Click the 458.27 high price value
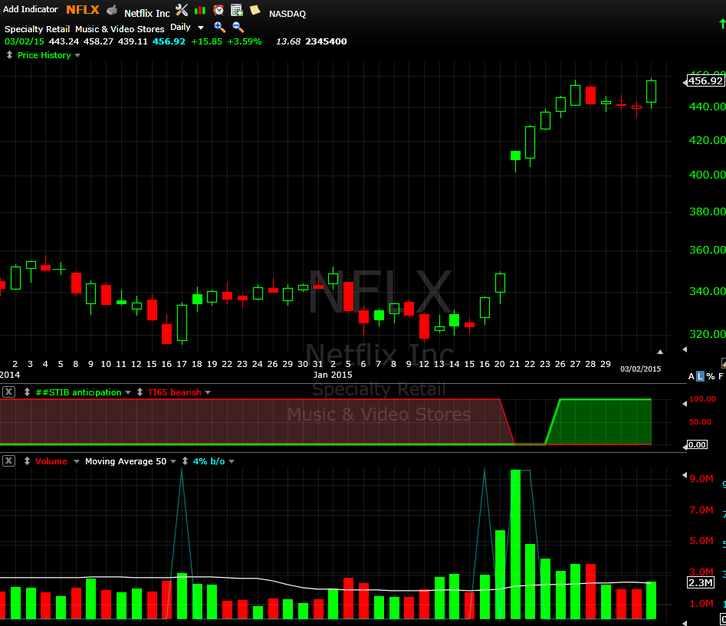 [x=98, y=41]
